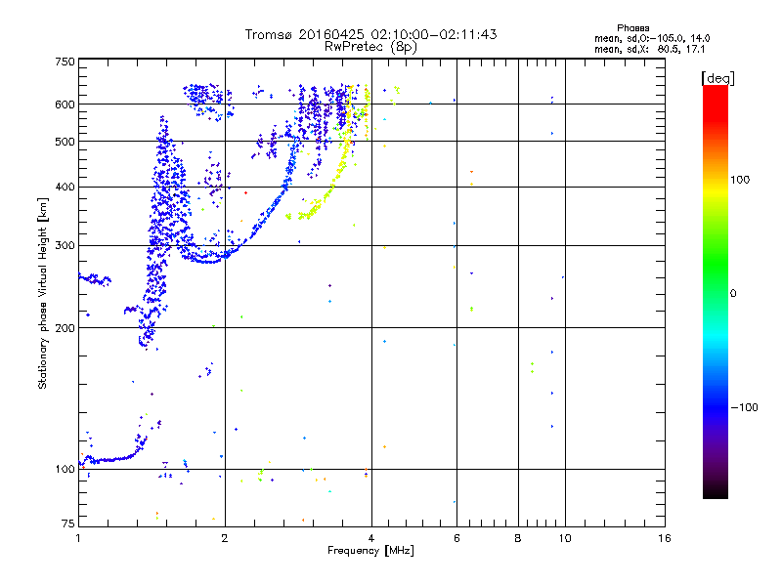Click the x-axis tick label '2'

[225, 538]
